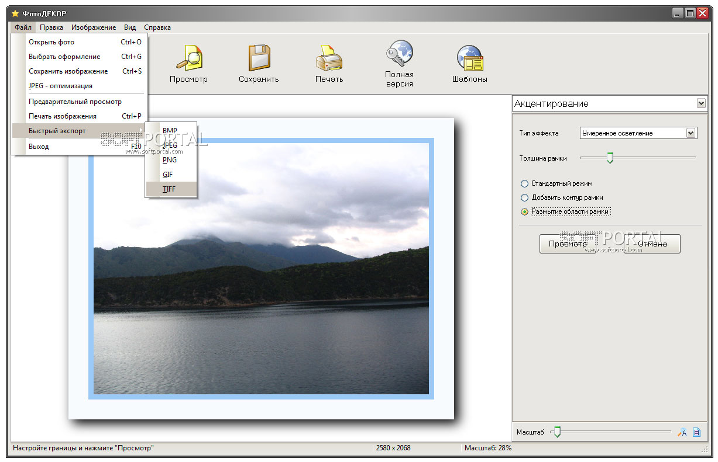Screen dimensions: 718x462
Task: Open the Правка menu
Action: click(51, 27)
